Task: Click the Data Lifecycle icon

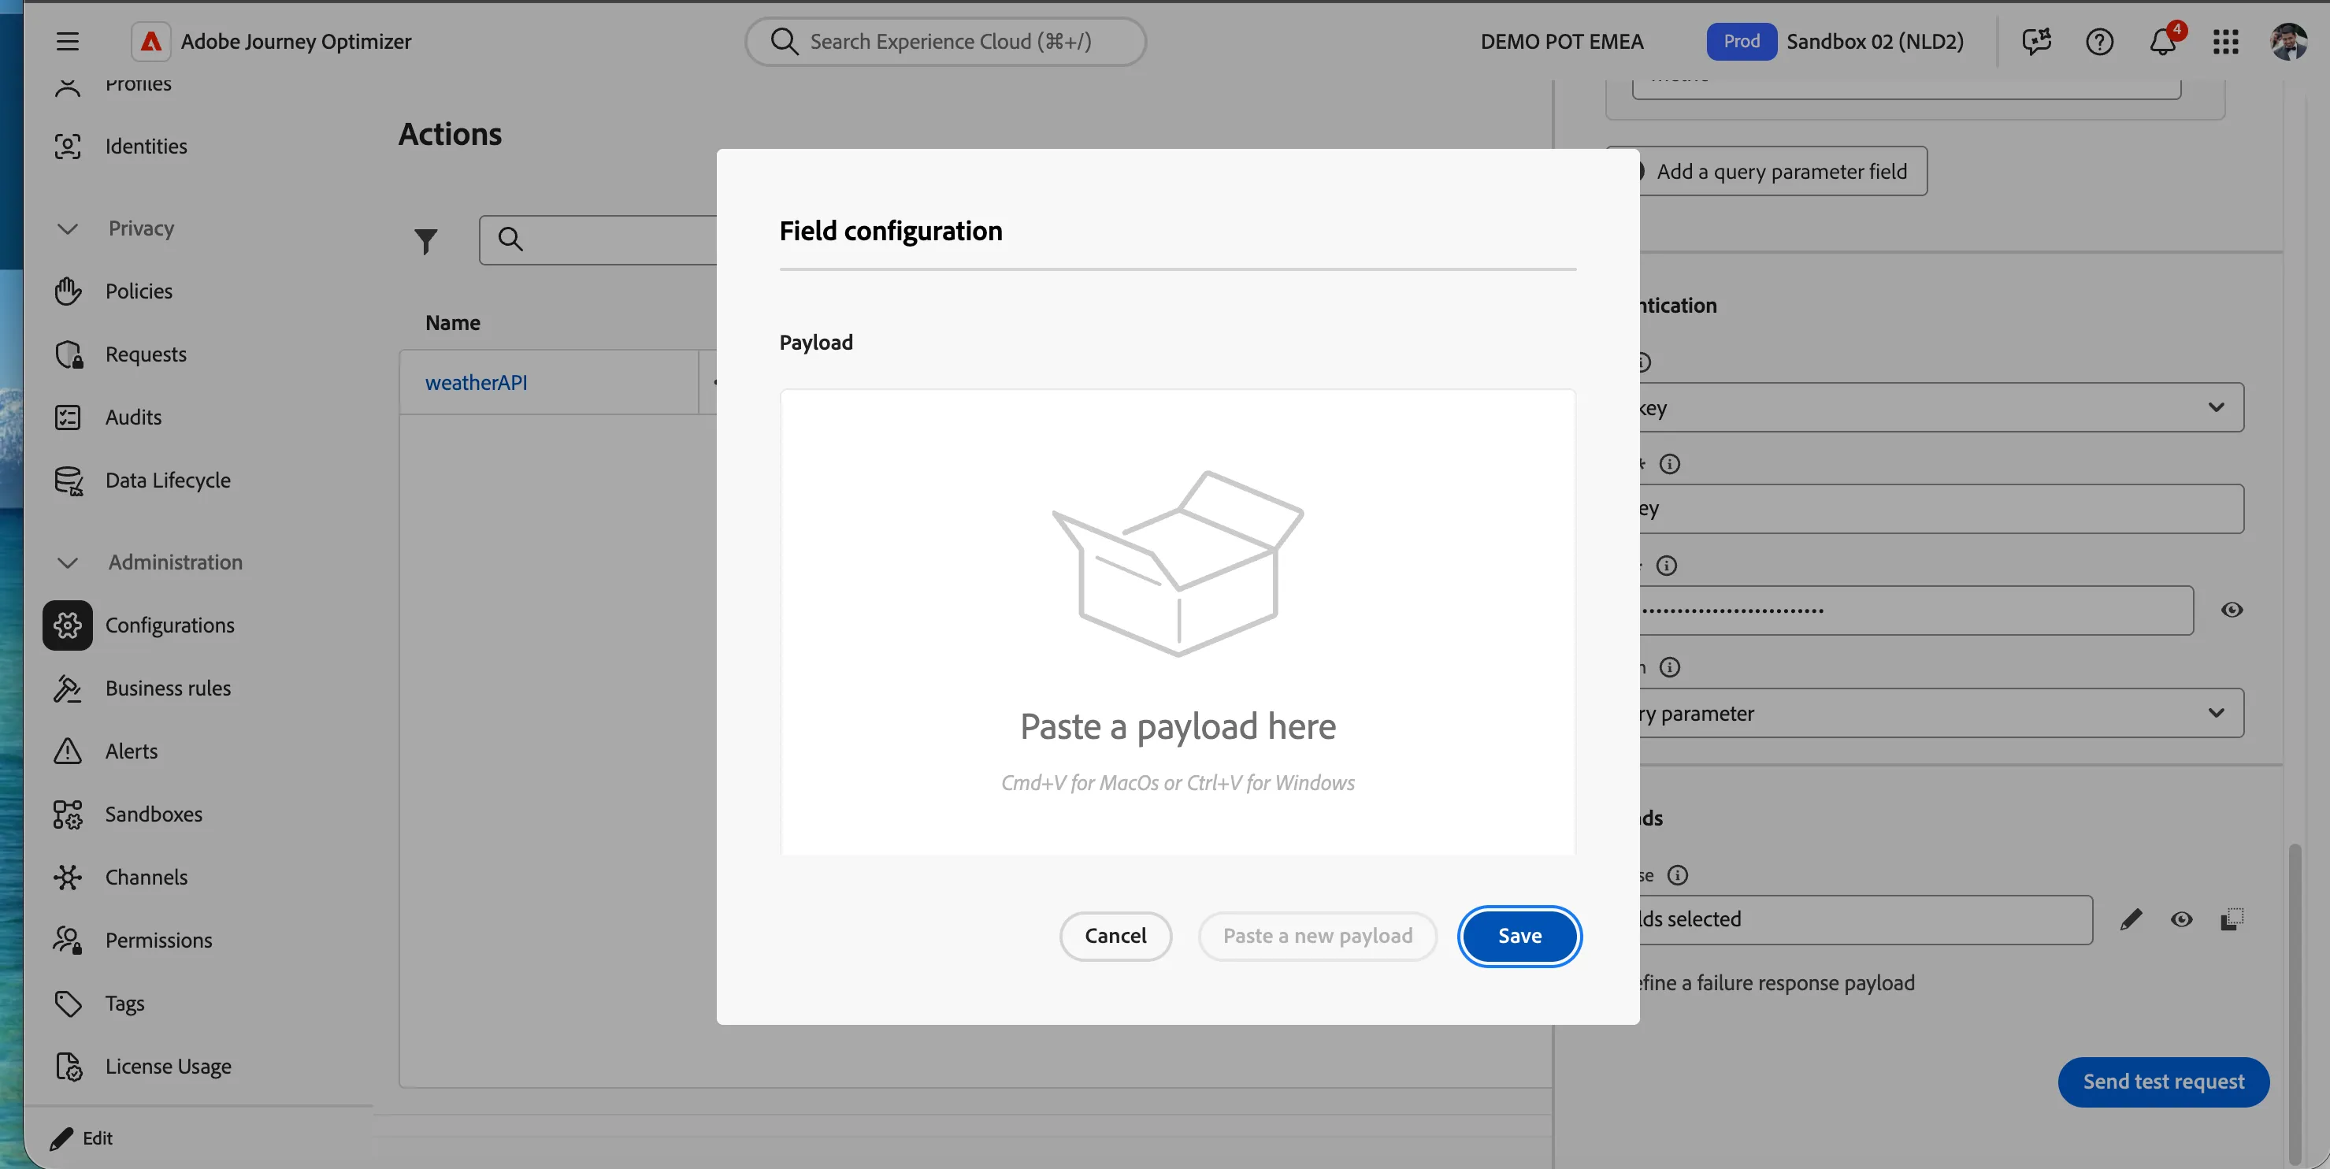Action: [68, 481]
